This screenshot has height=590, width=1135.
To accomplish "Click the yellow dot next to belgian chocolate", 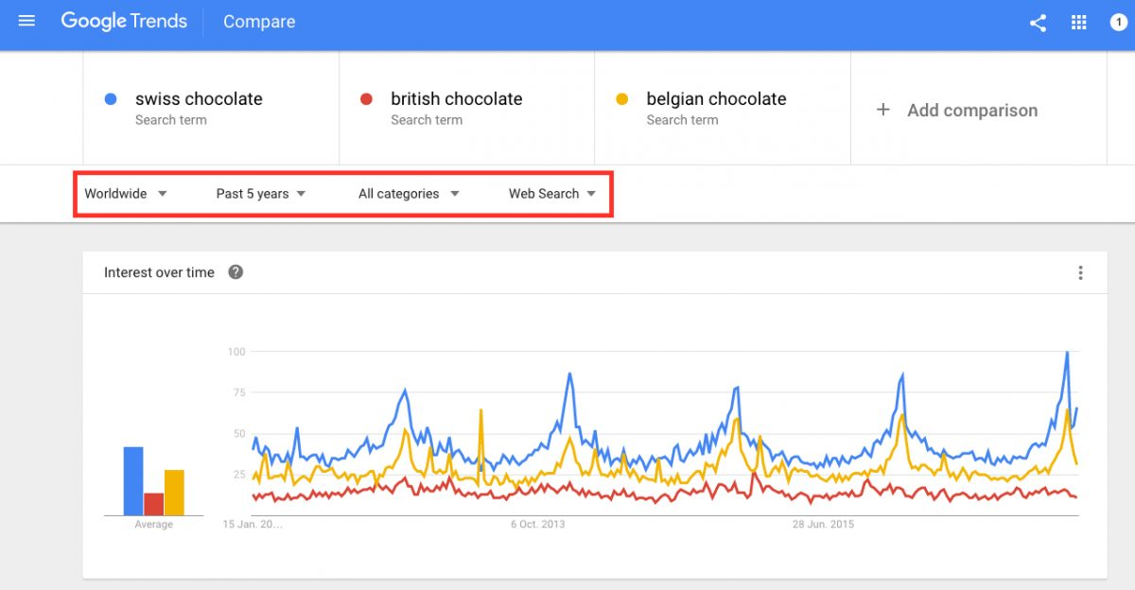I will [622, 98].
